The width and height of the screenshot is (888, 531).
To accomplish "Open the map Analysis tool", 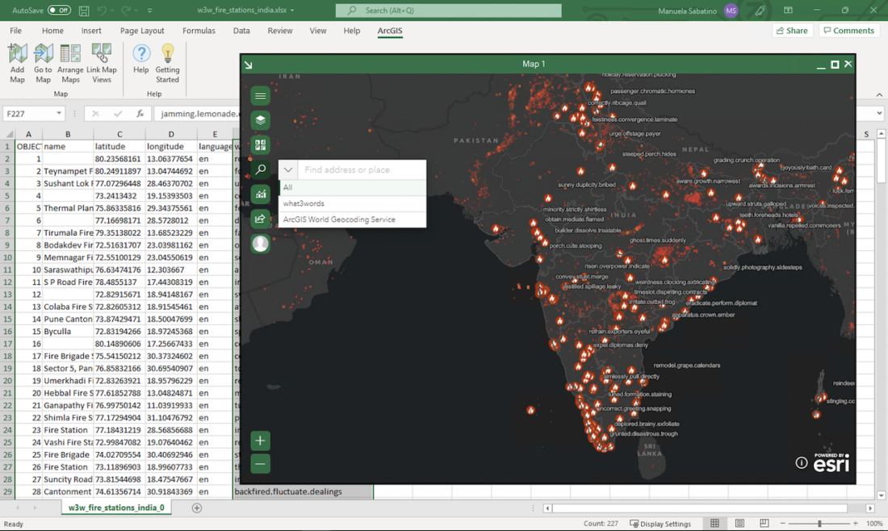I will 261,194.
